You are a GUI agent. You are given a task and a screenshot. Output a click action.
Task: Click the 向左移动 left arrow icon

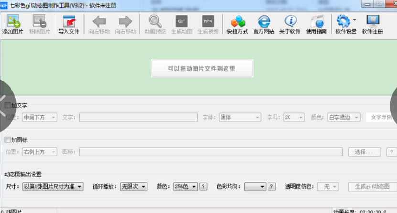99,21
